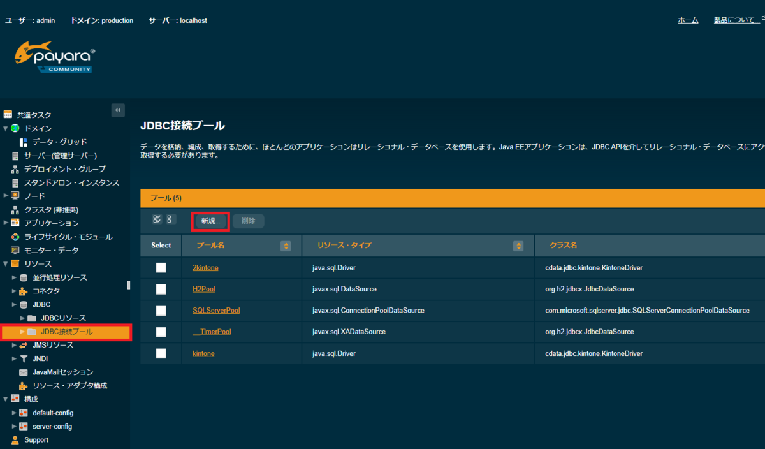Check the box for the 2kintone pool

[161, 268]
